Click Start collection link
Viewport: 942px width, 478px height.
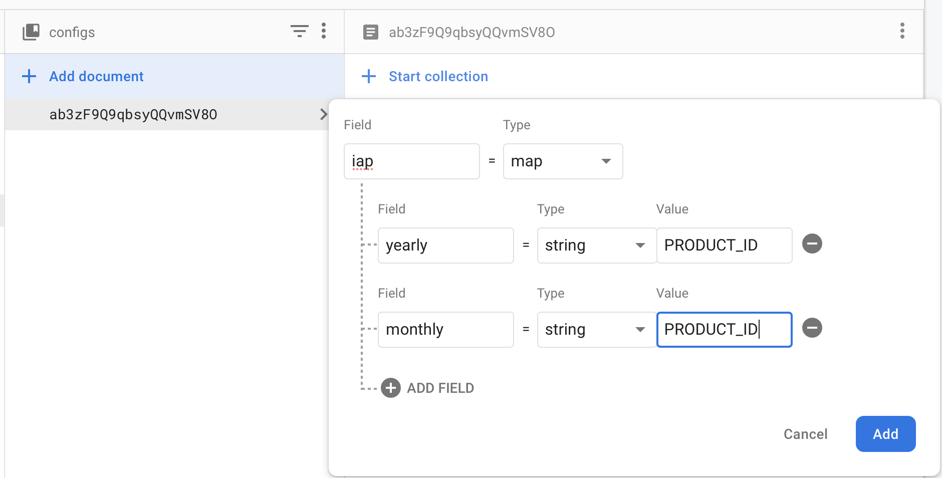pos(438,76)
